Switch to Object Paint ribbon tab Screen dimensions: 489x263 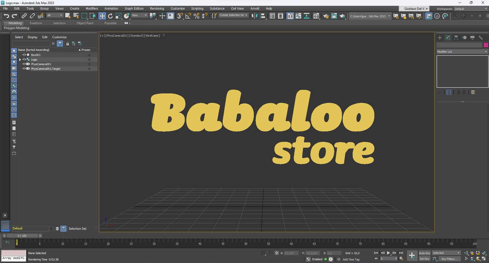tap(85, 23)
